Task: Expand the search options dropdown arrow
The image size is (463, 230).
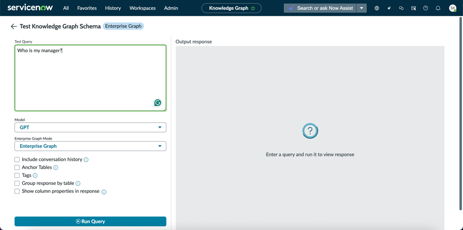Action: tap(362, 8)
